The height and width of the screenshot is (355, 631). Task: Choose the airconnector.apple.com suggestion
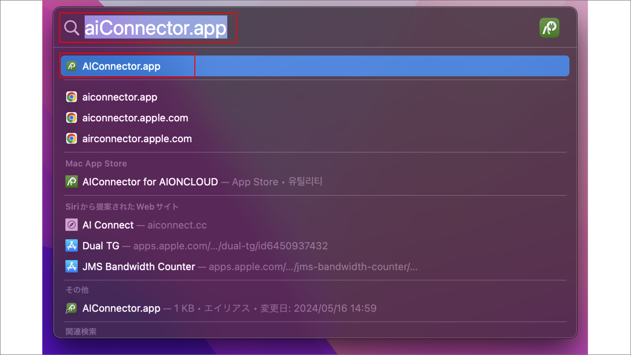pyautogui.click(x=137, y=139)
